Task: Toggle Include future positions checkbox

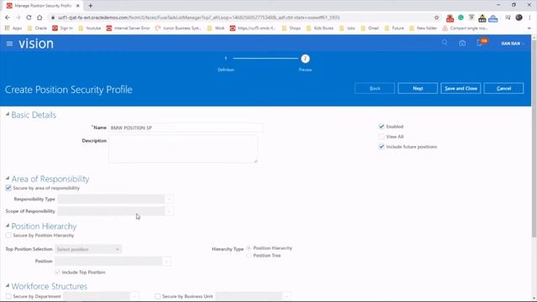Action: pos(382,147)
